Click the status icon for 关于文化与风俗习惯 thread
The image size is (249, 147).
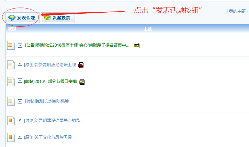[11, 137]
